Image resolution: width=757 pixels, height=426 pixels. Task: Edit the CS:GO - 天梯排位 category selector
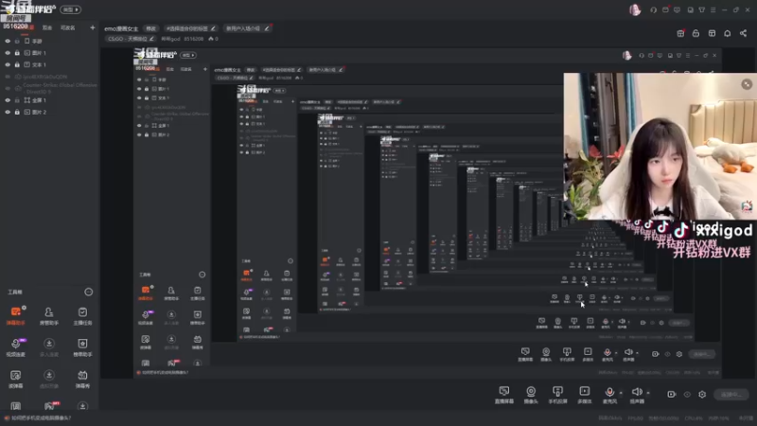(x=131, y=39)
